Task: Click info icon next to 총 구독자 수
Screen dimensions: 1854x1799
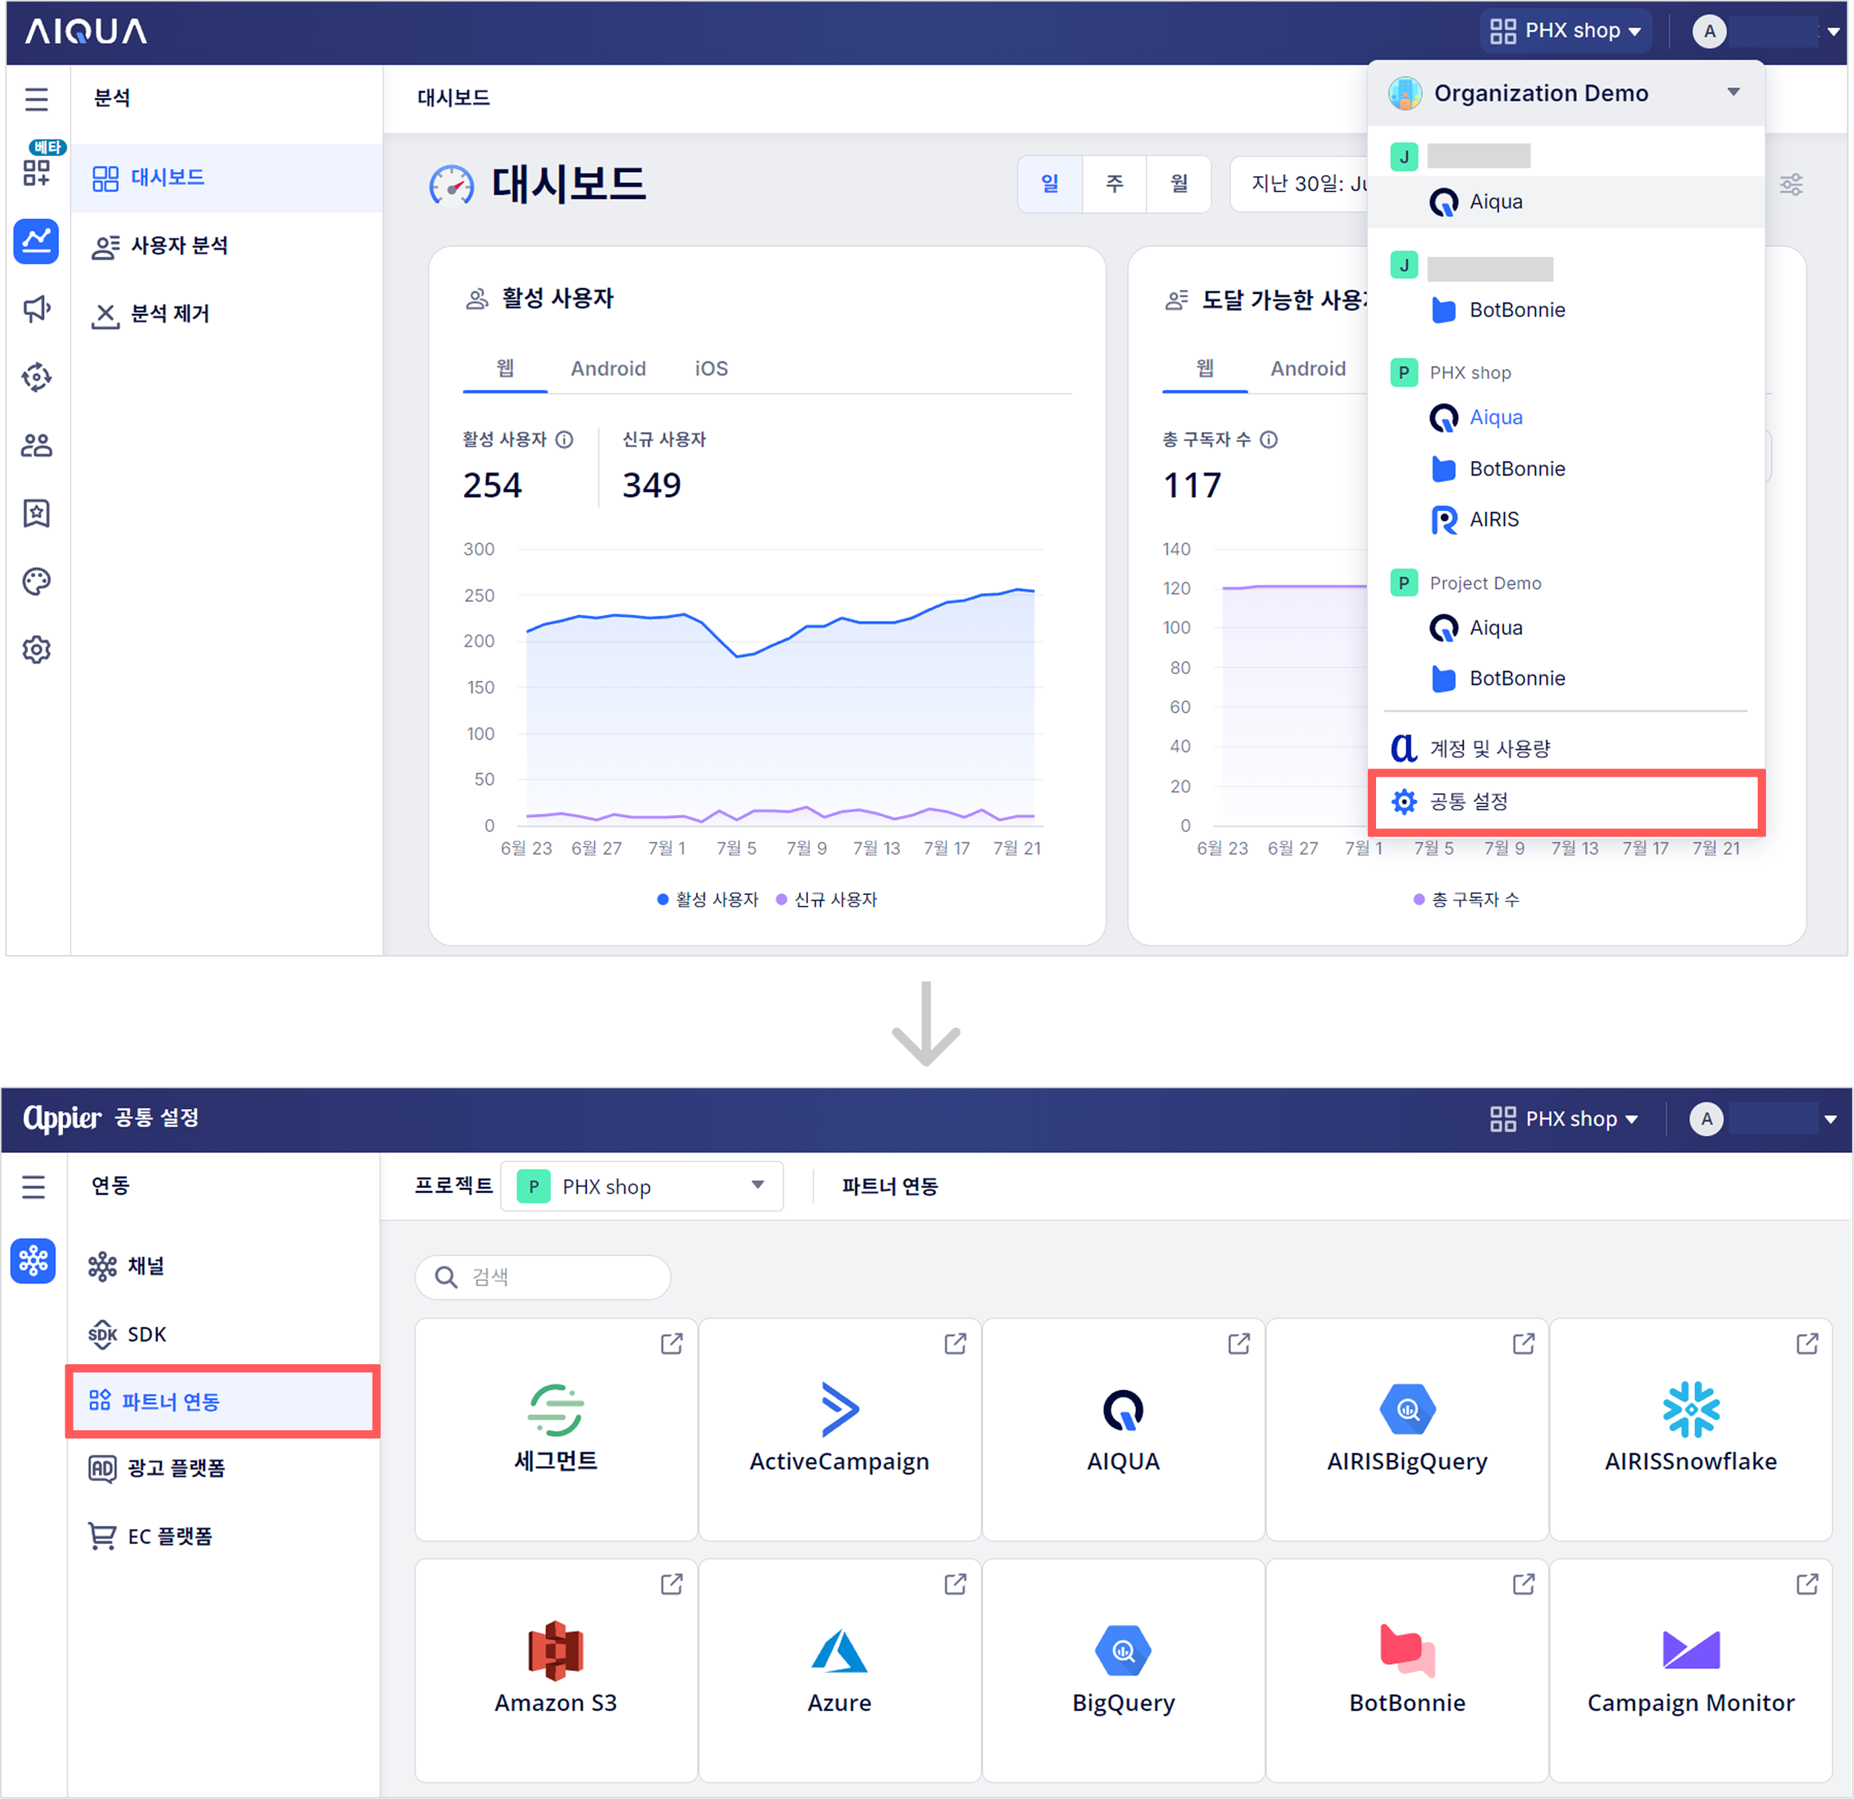Action: tap(1269, 439)
